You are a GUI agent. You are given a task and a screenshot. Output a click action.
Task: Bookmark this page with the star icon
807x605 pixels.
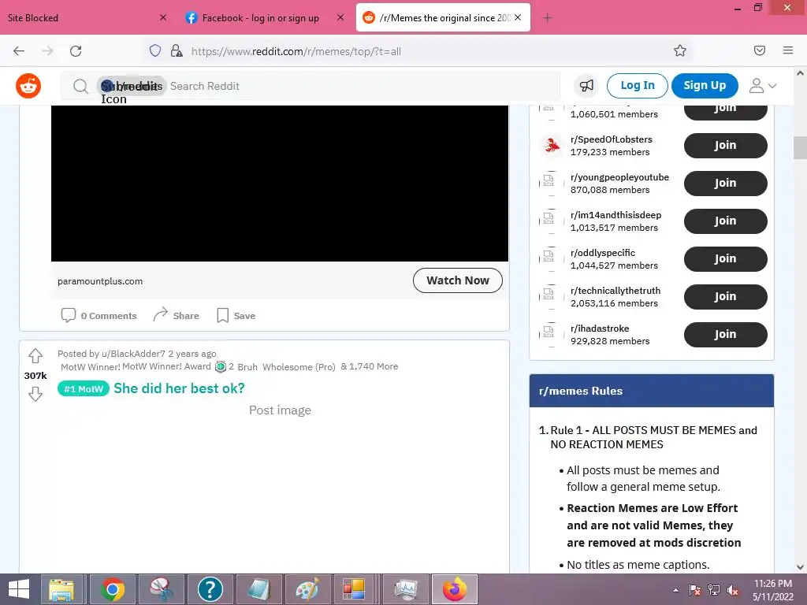pos(680,50)
